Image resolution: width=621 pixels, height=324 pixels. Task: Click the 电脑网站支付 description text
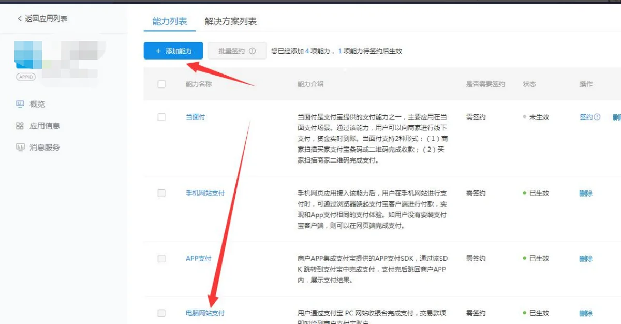(x=373, y=317)
